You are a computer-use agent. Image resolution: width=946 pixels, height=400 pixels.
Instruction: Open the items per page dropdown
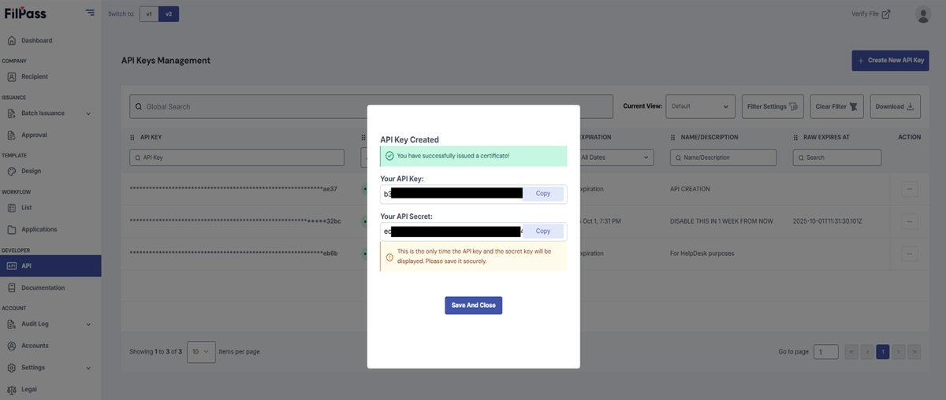point(201,352)
